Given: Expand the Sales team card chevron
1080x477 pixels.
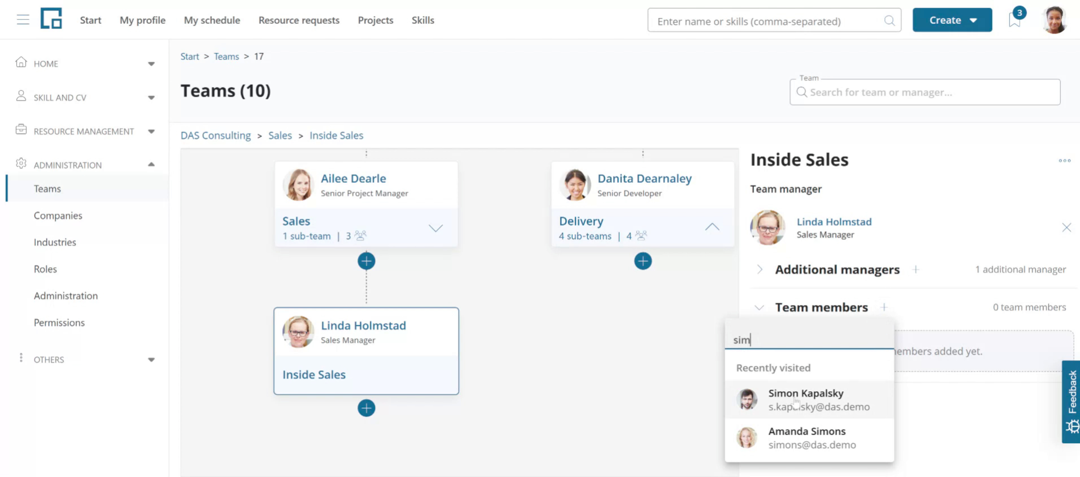Looking at the screenshot, I should [435, 228].
